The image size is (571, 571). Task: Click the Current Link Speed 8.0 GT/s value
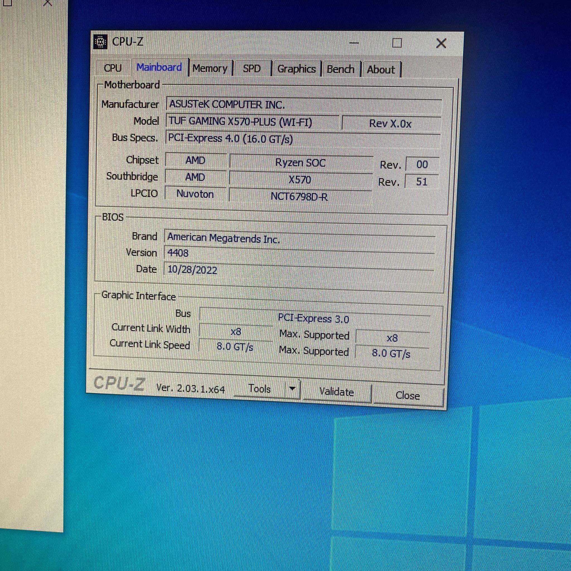(235, 346)
